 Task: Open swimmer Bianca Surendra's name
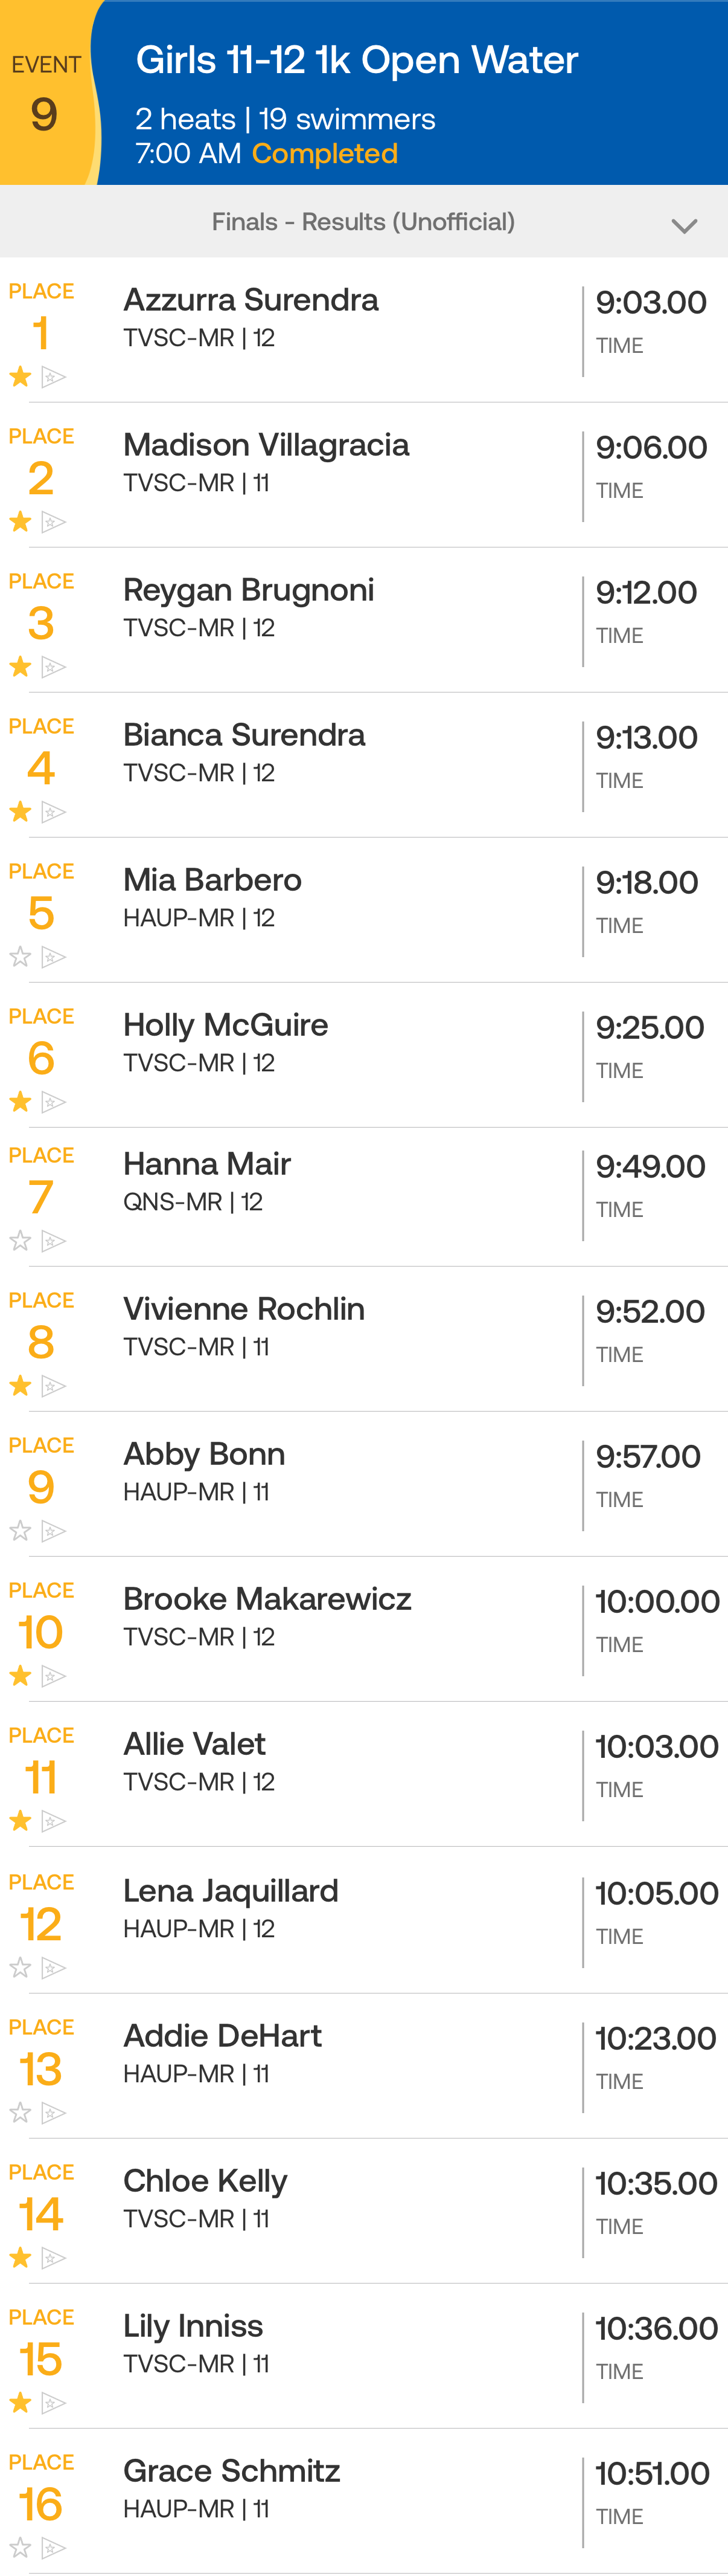pos(244,735)
